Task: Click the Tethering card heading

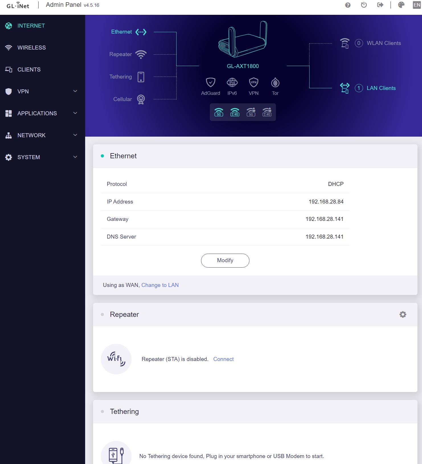Action: click(124, 412)
